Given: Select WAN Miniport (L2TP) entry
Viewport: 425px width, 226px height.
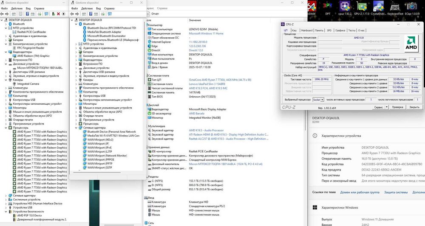Looking at the screenshot, I should click(x=99, y=152).
